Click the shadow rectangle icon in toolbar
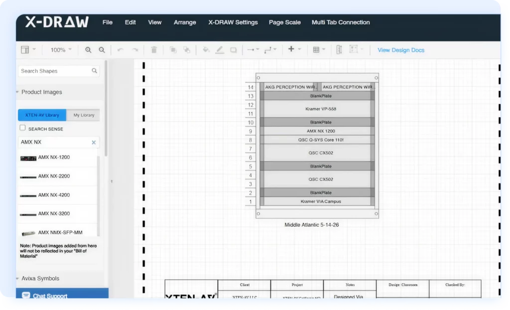This screenshot has height=310, width=510. click(233, 50)
